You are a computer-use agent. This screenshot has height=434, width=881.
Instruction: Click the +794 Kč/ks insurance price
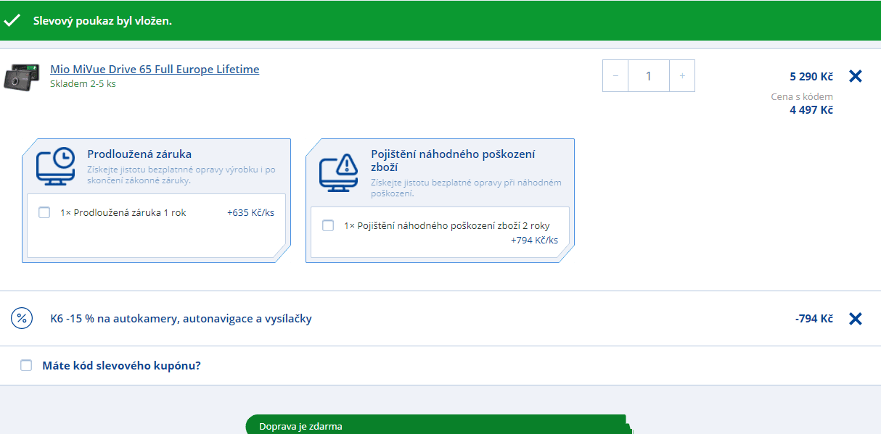(x=534, y=240)
